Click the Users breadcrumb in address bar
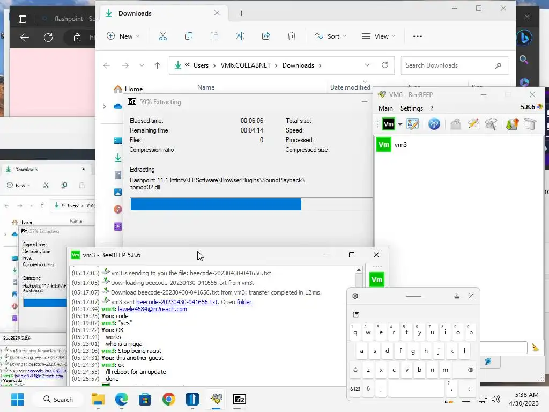Image resolution: width=549 pixels, height=412 pixels. click(201, 65)
